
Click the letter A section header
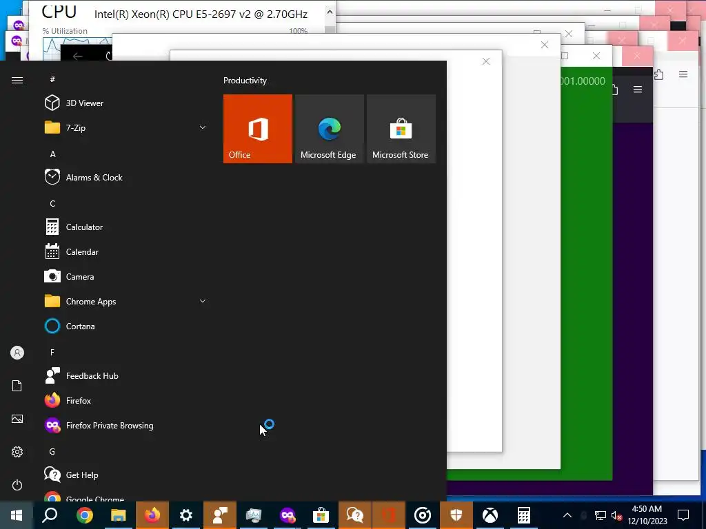click(x=52, y=154)
